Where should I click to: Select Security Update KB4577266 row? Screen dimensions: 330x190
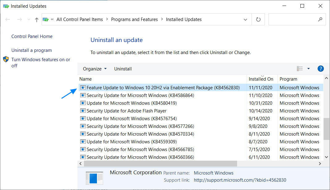click(x=201, y=126)
